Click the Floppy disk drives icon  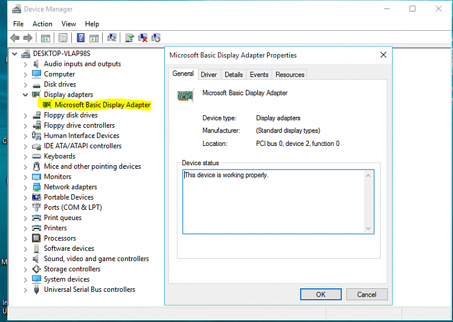[x=36, y=115]
